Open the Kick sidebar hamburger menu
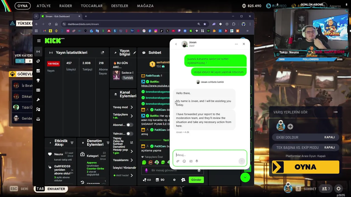The width and height of the screenshot is (351, 197). (39, 41)
